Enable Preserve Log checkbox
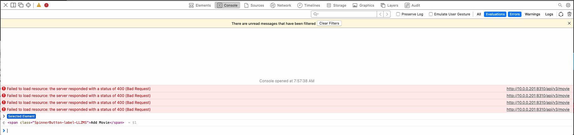This screenshot has width=574, height=135. [398, 14]
